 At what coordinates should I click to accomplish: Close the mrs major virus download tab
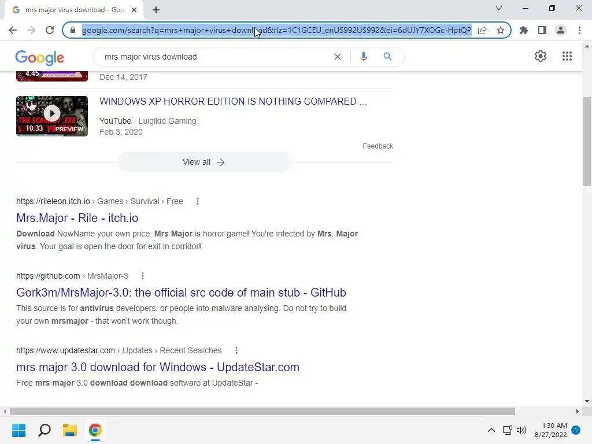click(x=134, y=10)
